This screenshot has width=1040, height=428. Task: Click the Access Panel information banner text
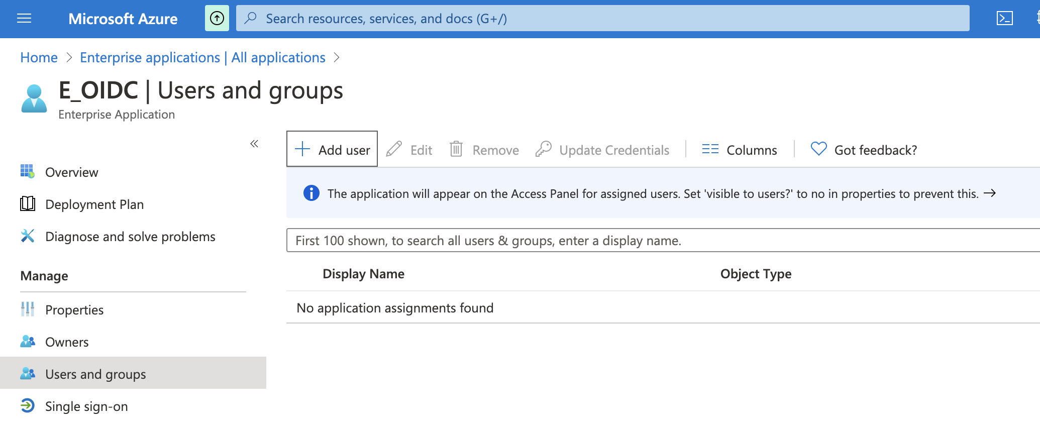point(653,194)
